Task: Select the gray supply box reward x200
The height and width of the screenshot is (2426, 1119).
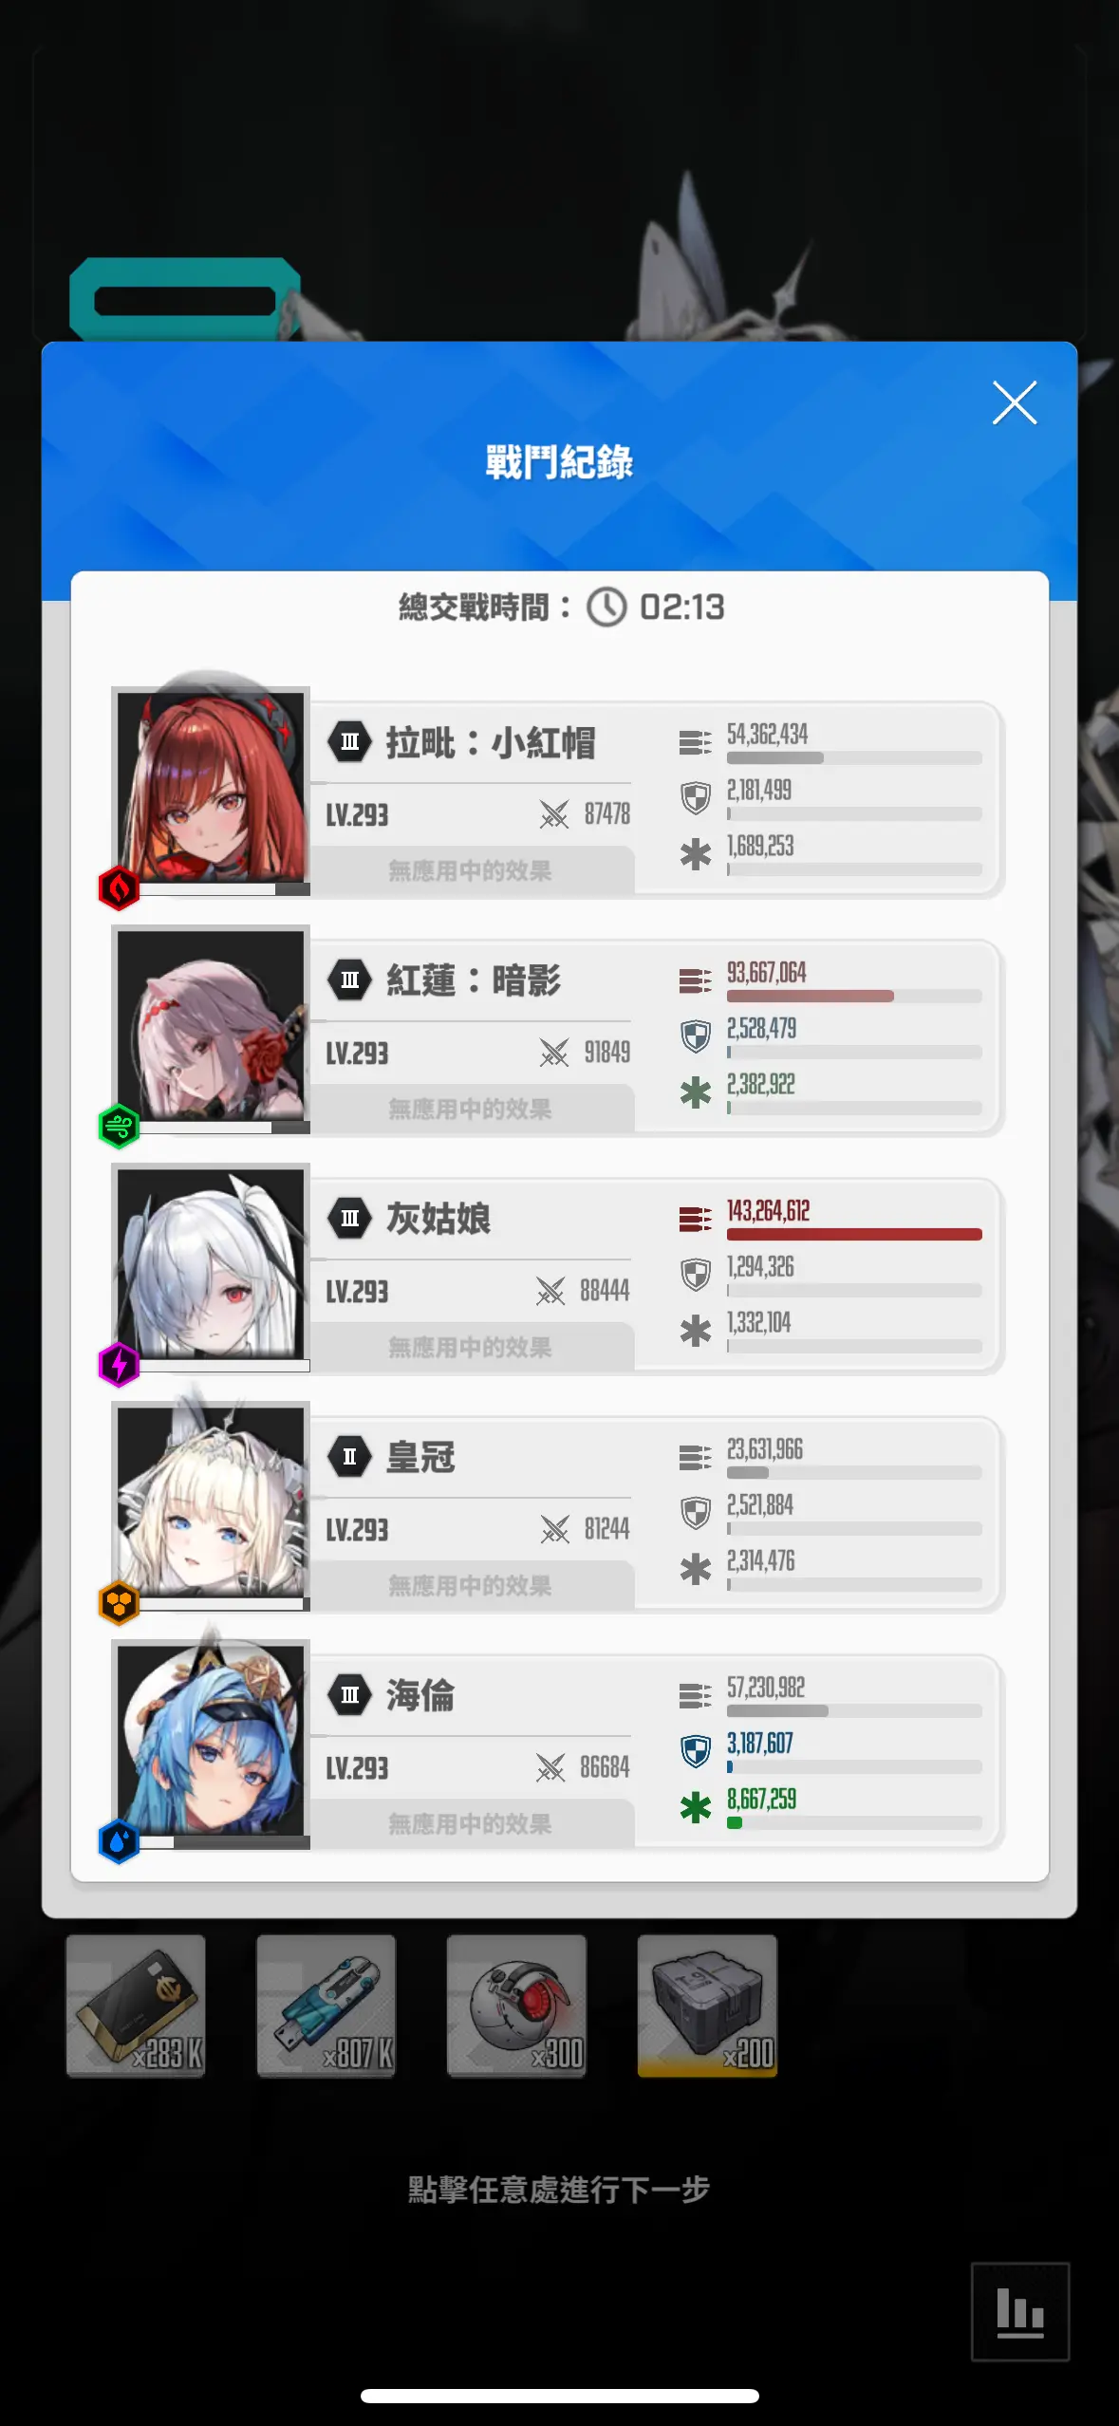Action: (708, 2006)
